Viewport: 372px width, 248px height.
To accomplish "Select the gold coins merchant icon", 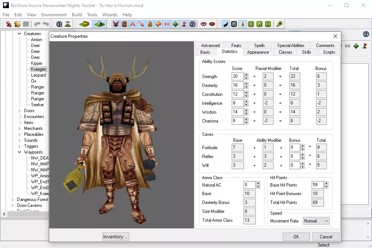I will [150, 24].
